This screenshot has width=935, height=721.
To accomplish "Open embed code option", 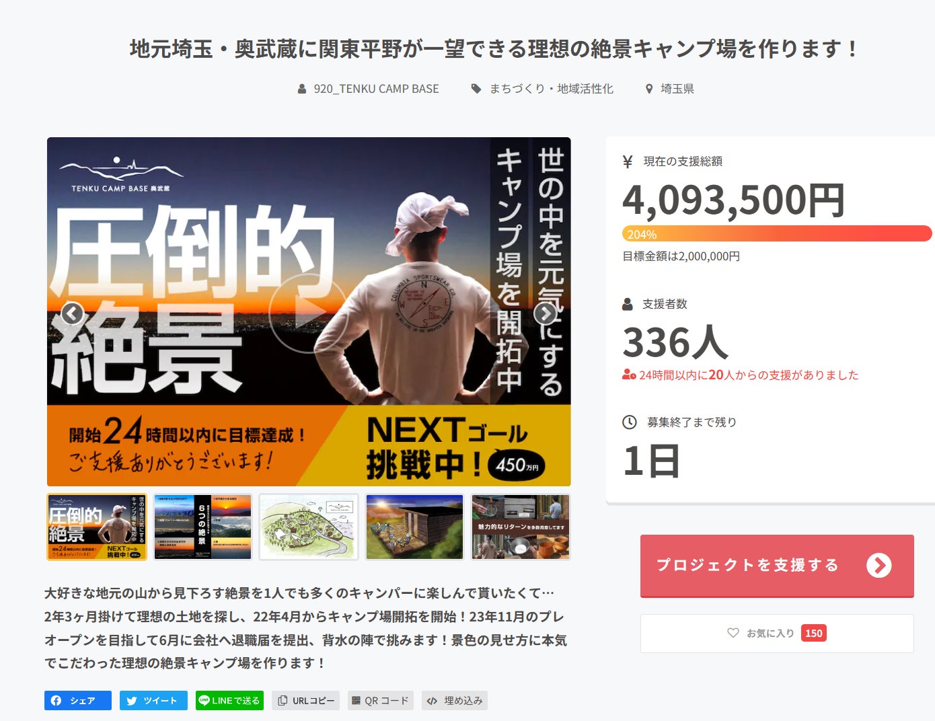I will click(455, 700).
